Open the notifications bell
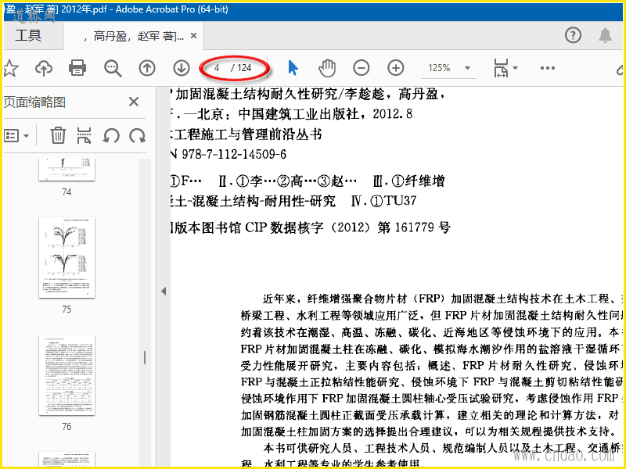 point(605,35)
